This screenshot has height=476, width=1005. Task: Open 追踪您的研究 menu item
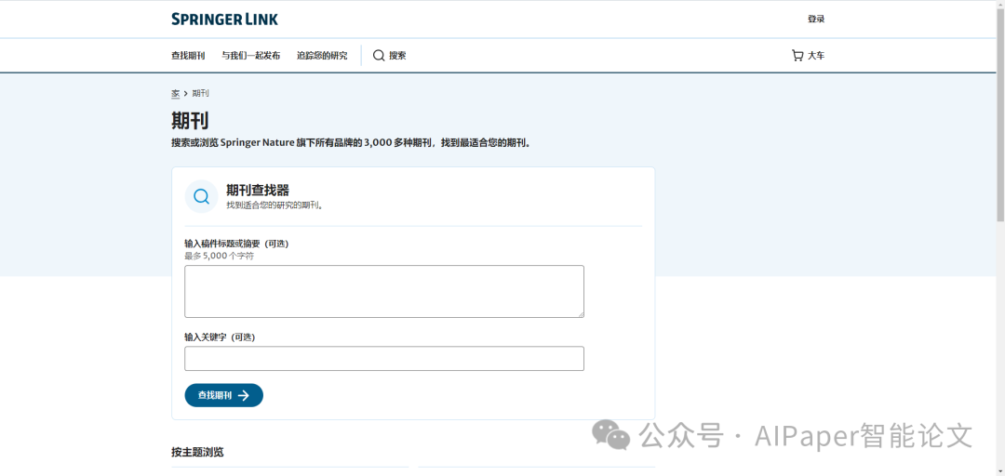point(322,56)
